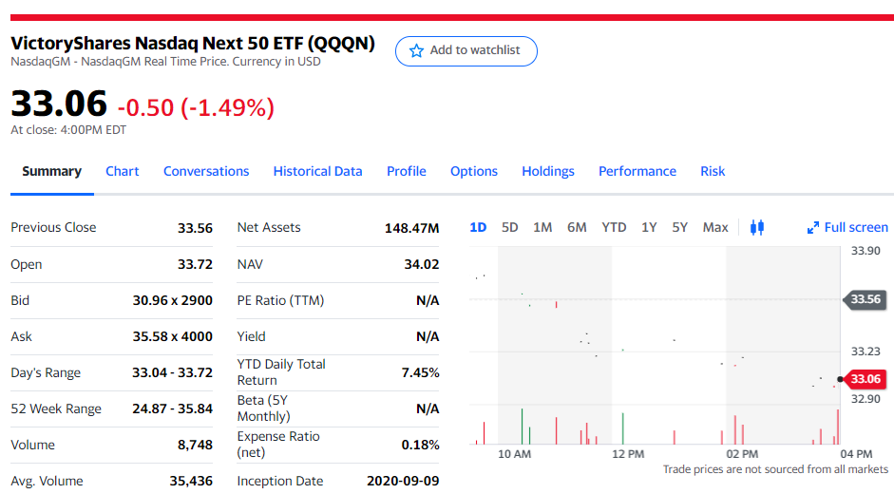Select the YTD chart range
The width and height of the screenshot is (894, 494).
[x=614, y=228]
